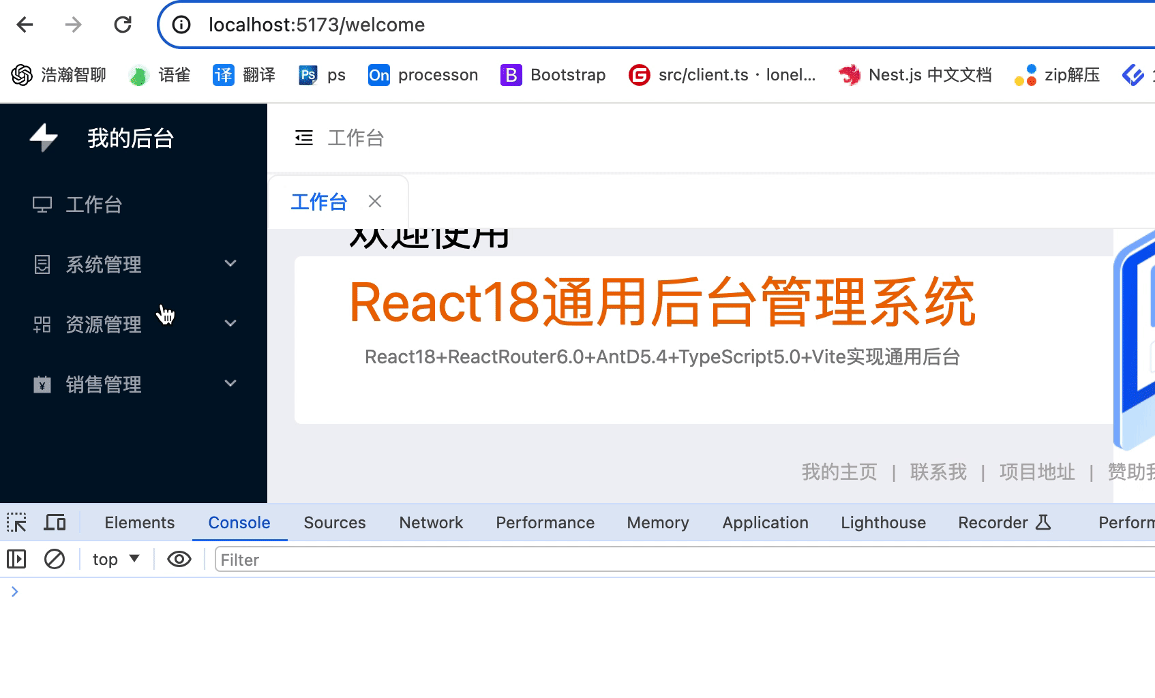
Task: Switch to the Recorder DevTools tab
Action: coord(1004,523)
